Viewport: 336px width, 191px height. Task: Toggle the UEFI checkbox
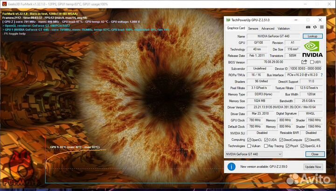tap(312, 62)
